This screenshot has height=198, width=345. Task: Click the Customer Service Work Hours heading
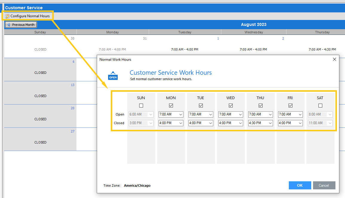[171, 73]
